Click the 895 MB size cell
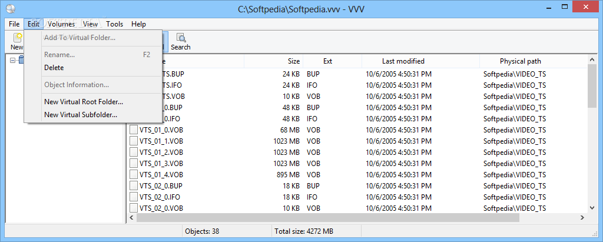Viewport: 603px width, 242px height. point(288,175)
